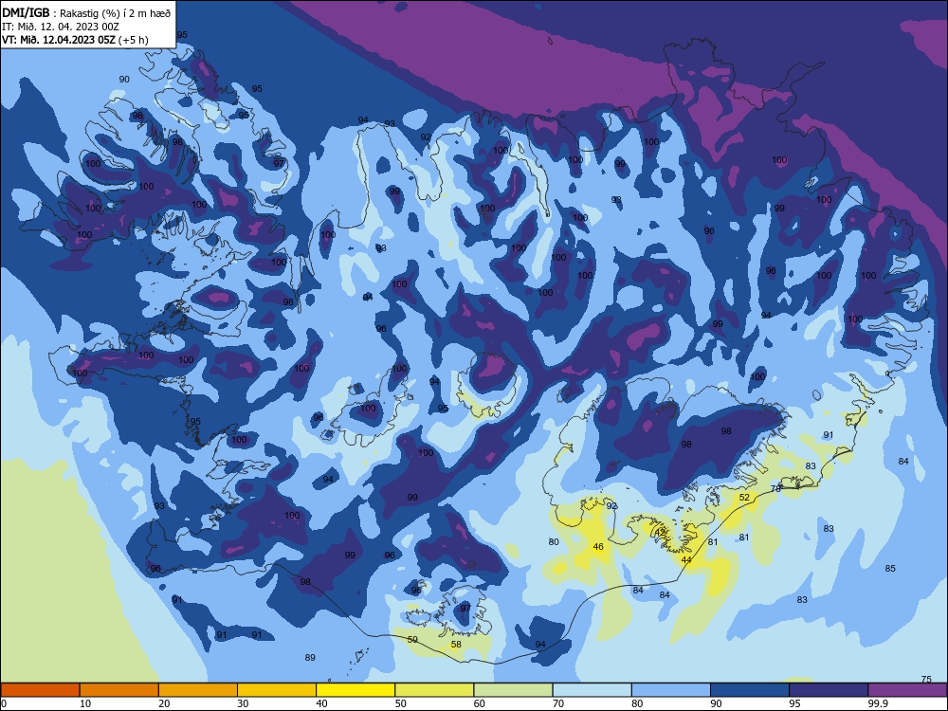Select the dark navy 95–99.9 legend swatch
This screenshot has height=711, width=948.
tap(829, 690)
